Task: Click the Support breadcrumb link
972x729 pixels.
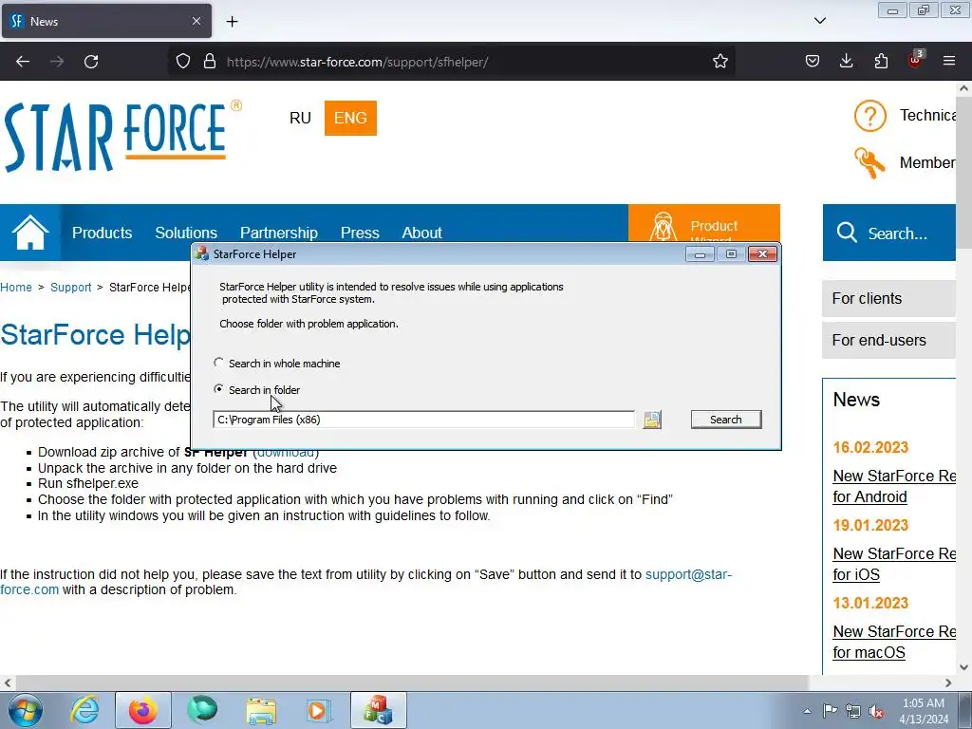Action: [70, 287]
